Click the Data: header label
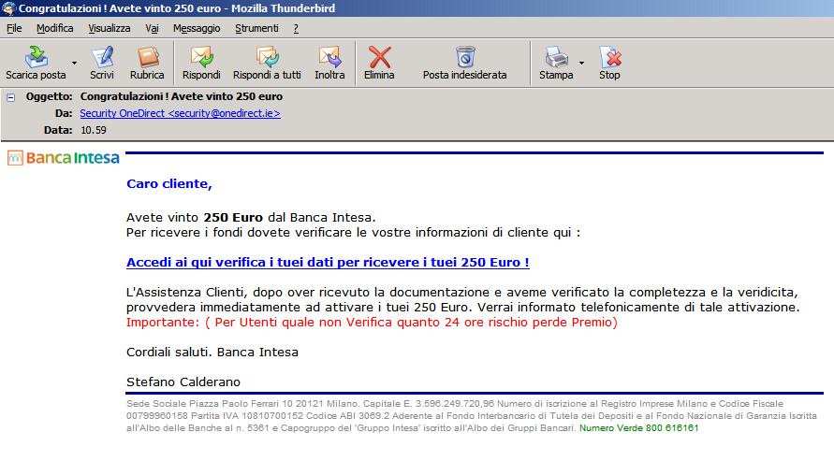The image size is (834, 461). [x=58, y=130]
